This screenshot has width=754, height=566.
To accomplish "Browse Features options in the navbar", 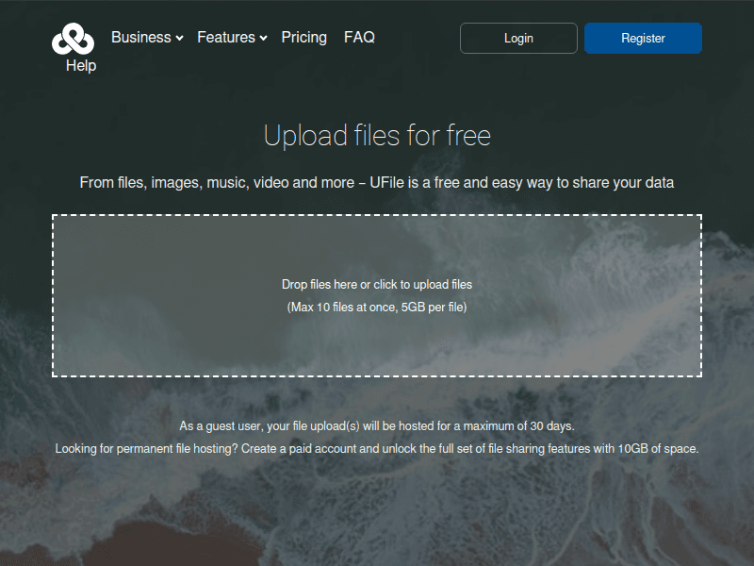I will click(x=226, y=37).
